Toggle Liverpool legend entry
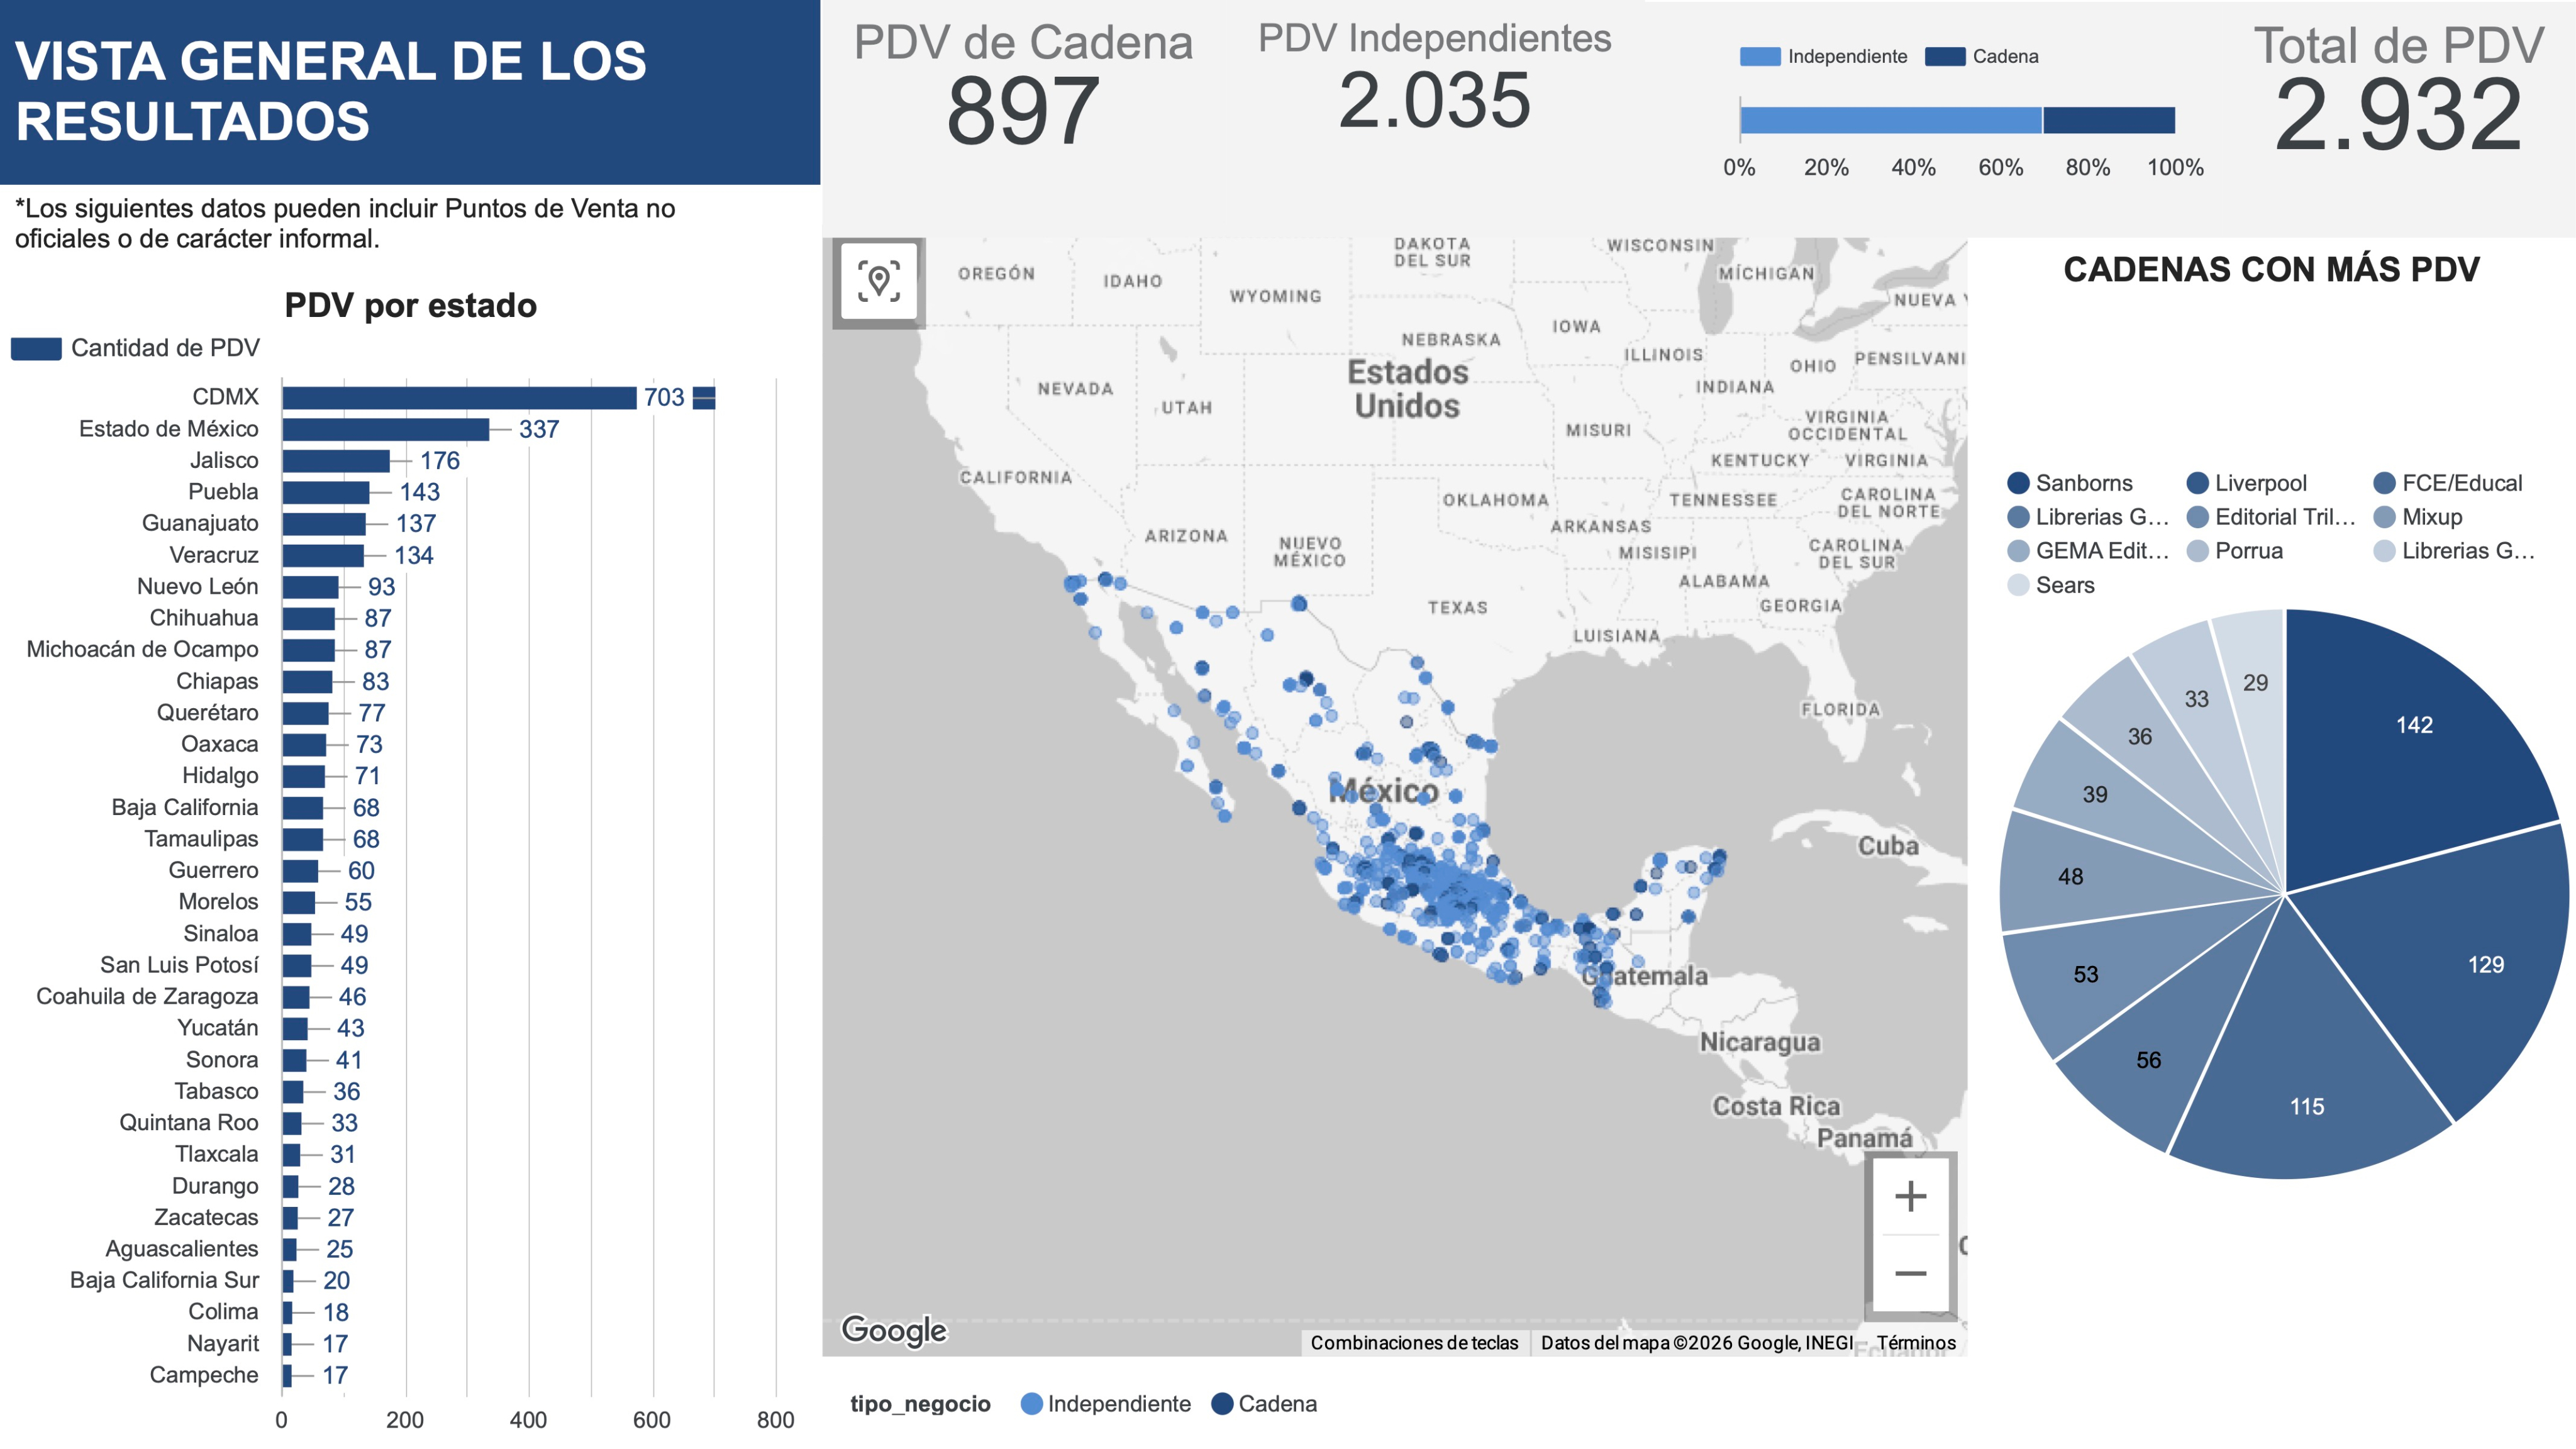This screenshot has width=2576, height=1449. pos(2247,483)
